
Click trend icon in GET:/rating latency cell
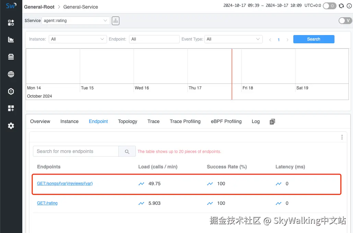[279, 203]
